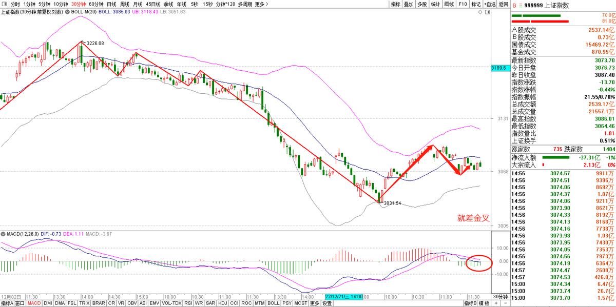This screenshot has height=307, width=616.
Task: Click the 标记 mark tool button
Action: pos(476,4)
